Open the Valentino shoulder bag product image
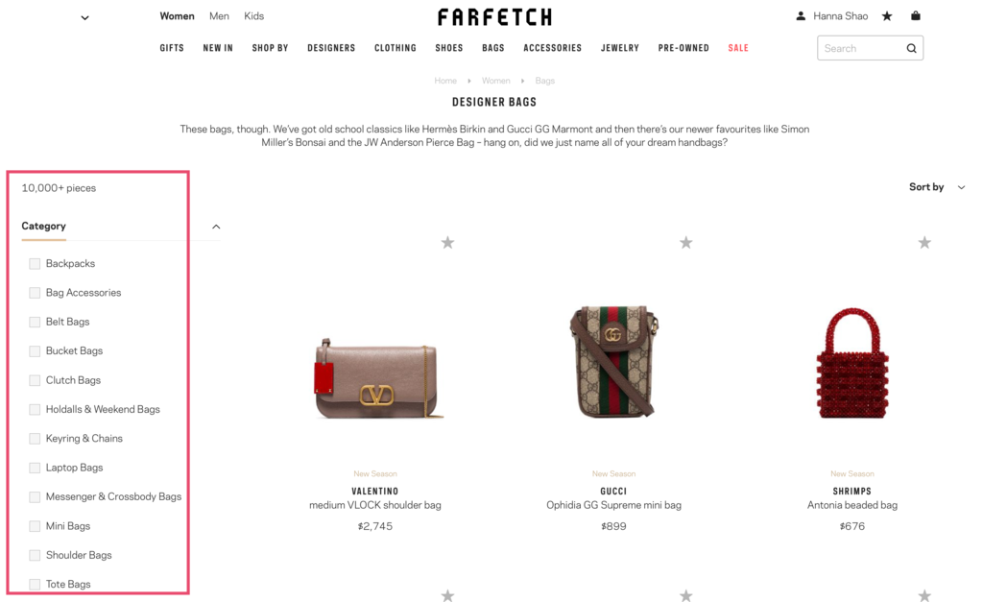 click(x=376, y=378)
